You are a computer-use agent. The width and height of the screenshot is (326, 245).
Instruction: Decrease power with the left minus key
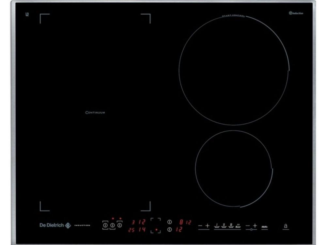pos(200,226)
